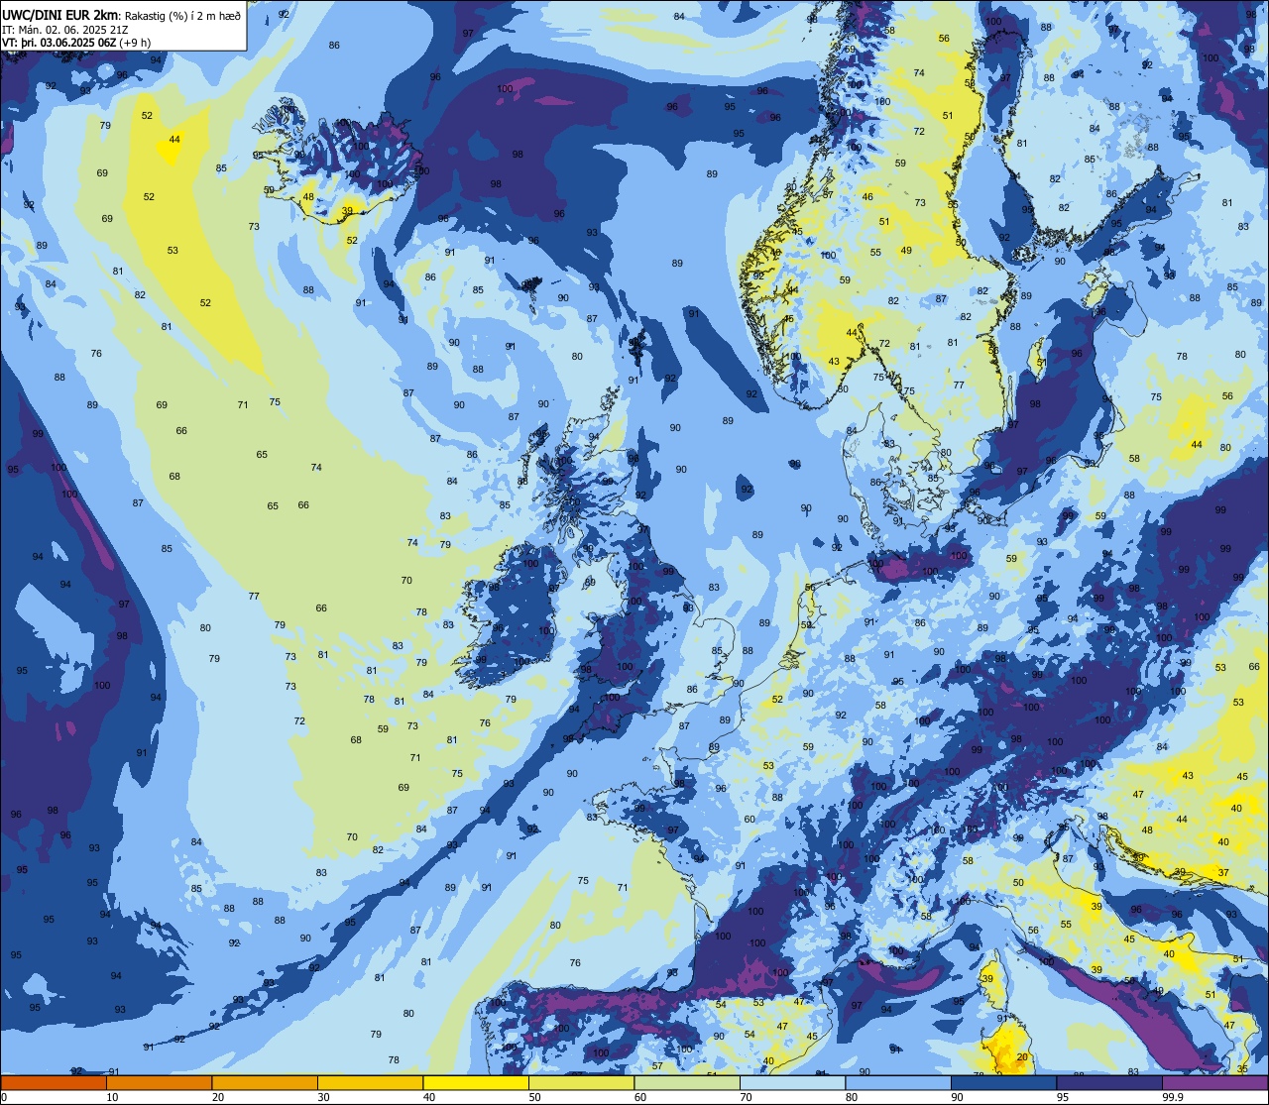This screenshot has height=1105, width=1269.
Task: Select the 90–95 medium blue legend swatch
Action: [x=1003, y=1082]
